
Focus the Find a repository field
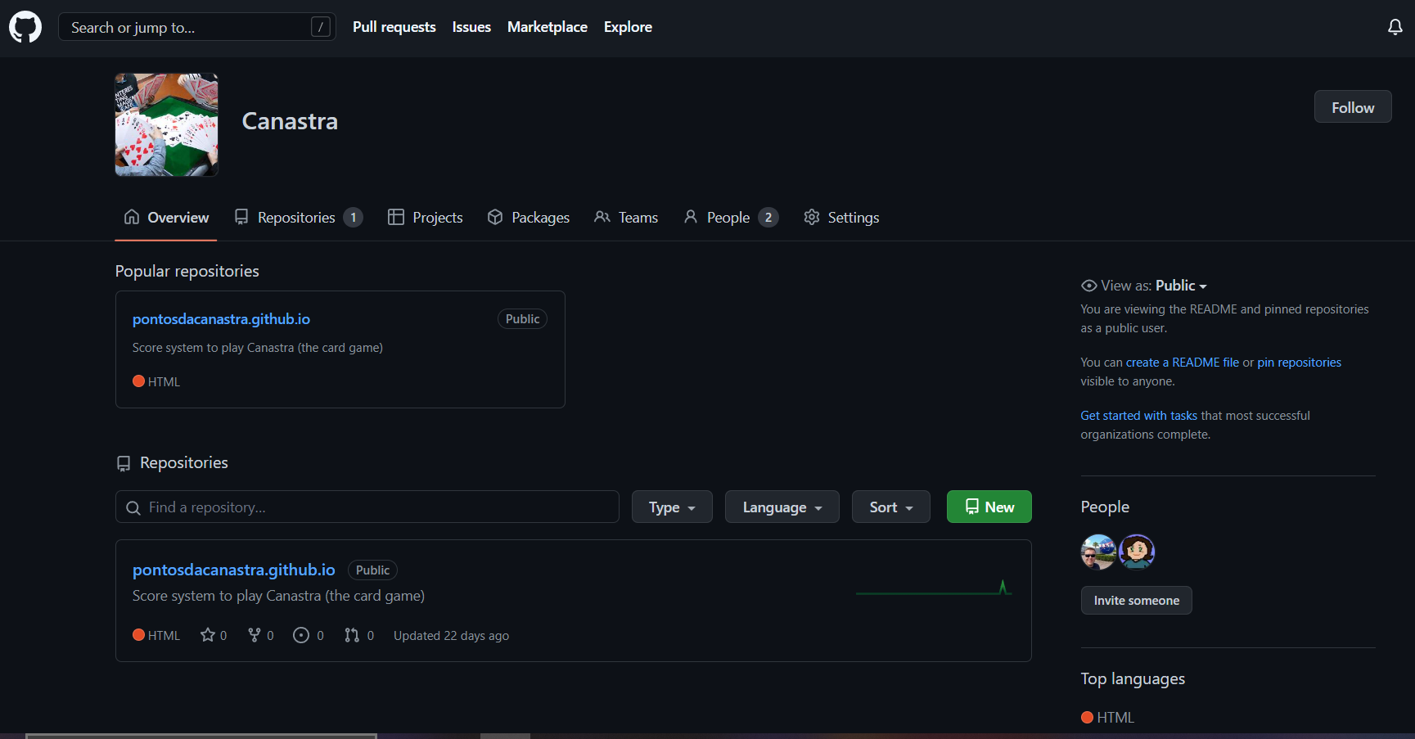(367, 507)
